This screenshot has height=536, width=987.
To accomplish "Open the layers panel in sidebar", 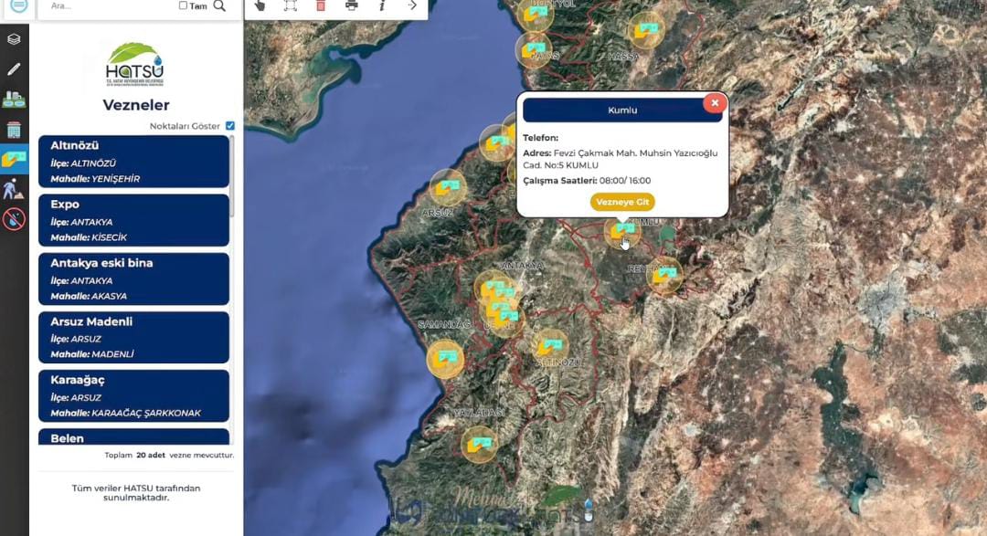I will (x=14, y=39).
